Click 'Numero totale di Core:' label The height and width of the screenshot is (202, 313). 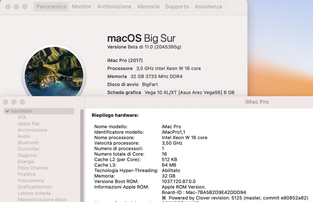click(x=119, y=154)
